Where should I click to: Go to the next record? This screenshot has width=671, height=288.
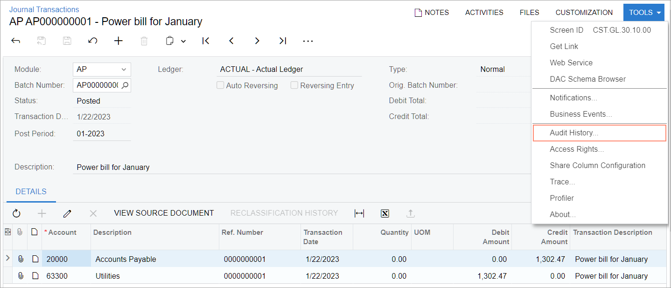pos(257,41)
